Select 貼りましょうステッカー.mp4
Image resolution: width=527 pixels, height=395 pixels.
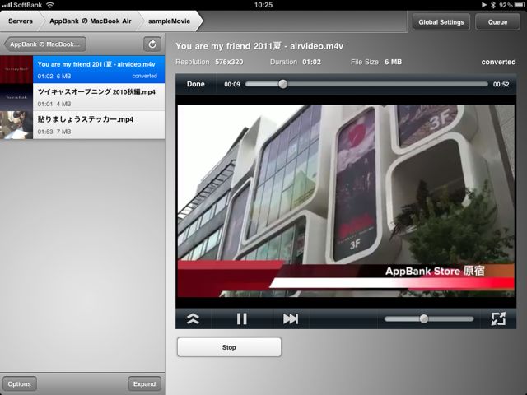(82, 125)
